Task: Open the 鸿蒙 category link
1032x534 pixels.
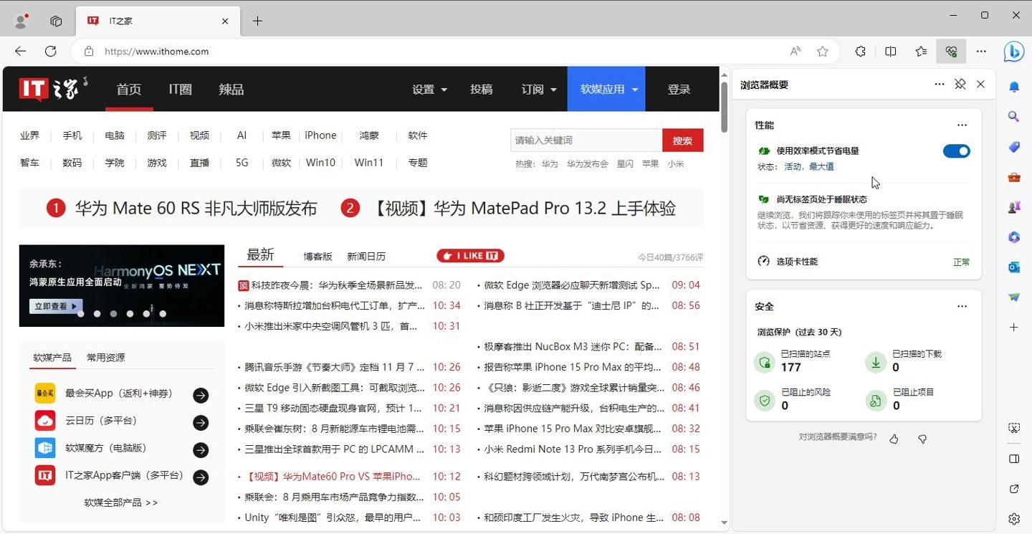Action: click(x=369, y=135)
